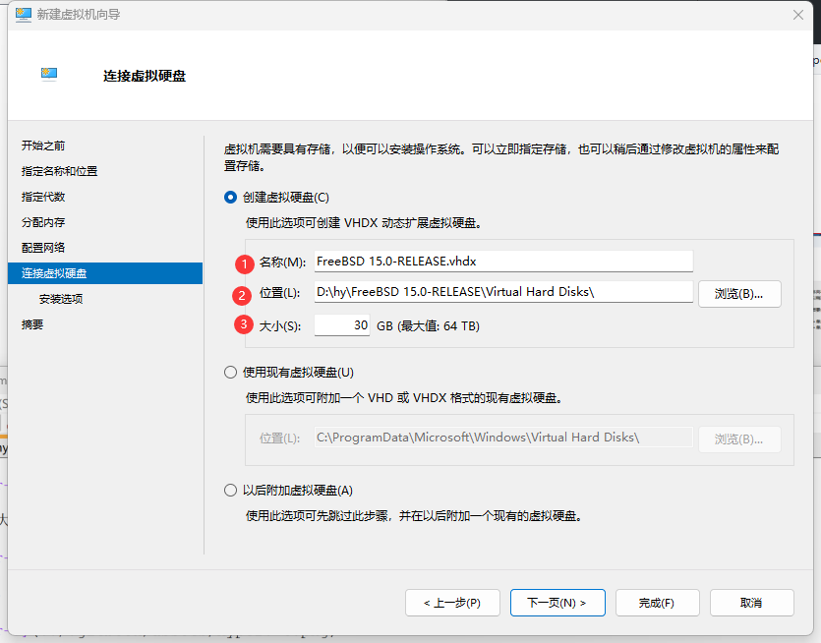Open the 配置网络 wizard step
This screenshot has width=821, height=643.
pos(43,248)
